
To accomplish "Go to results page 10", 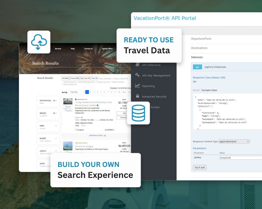I will click(x=119, y=92).
